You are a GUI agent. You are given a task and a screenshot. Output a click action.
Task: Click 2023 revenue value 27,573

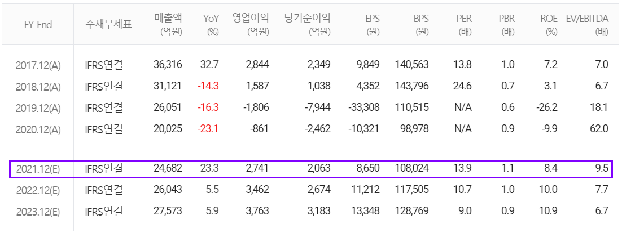(x=168, y=211)
